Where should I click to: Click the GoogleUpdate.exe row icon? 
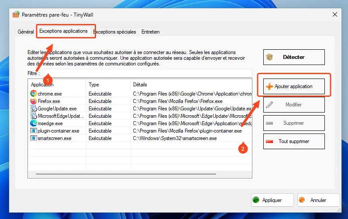[34, 108]
